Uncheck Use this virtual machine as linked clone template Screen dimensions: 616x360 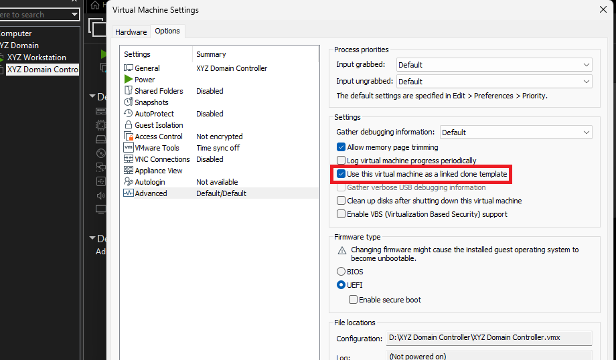click(x=341, y=174)
